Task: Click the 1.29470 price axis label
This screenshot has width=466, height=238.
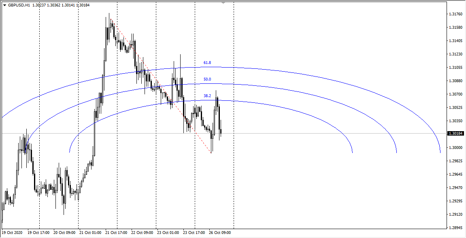Action: click(455, 188)
